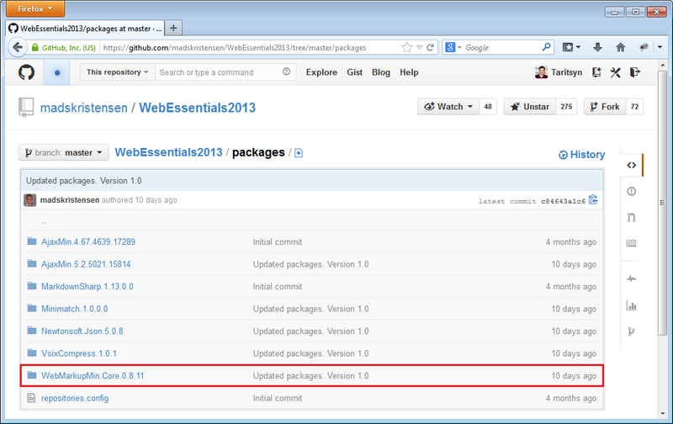Screen dimensions: 673x424
Task: Open the notifications indicator dot
Action: click(57, 72)
